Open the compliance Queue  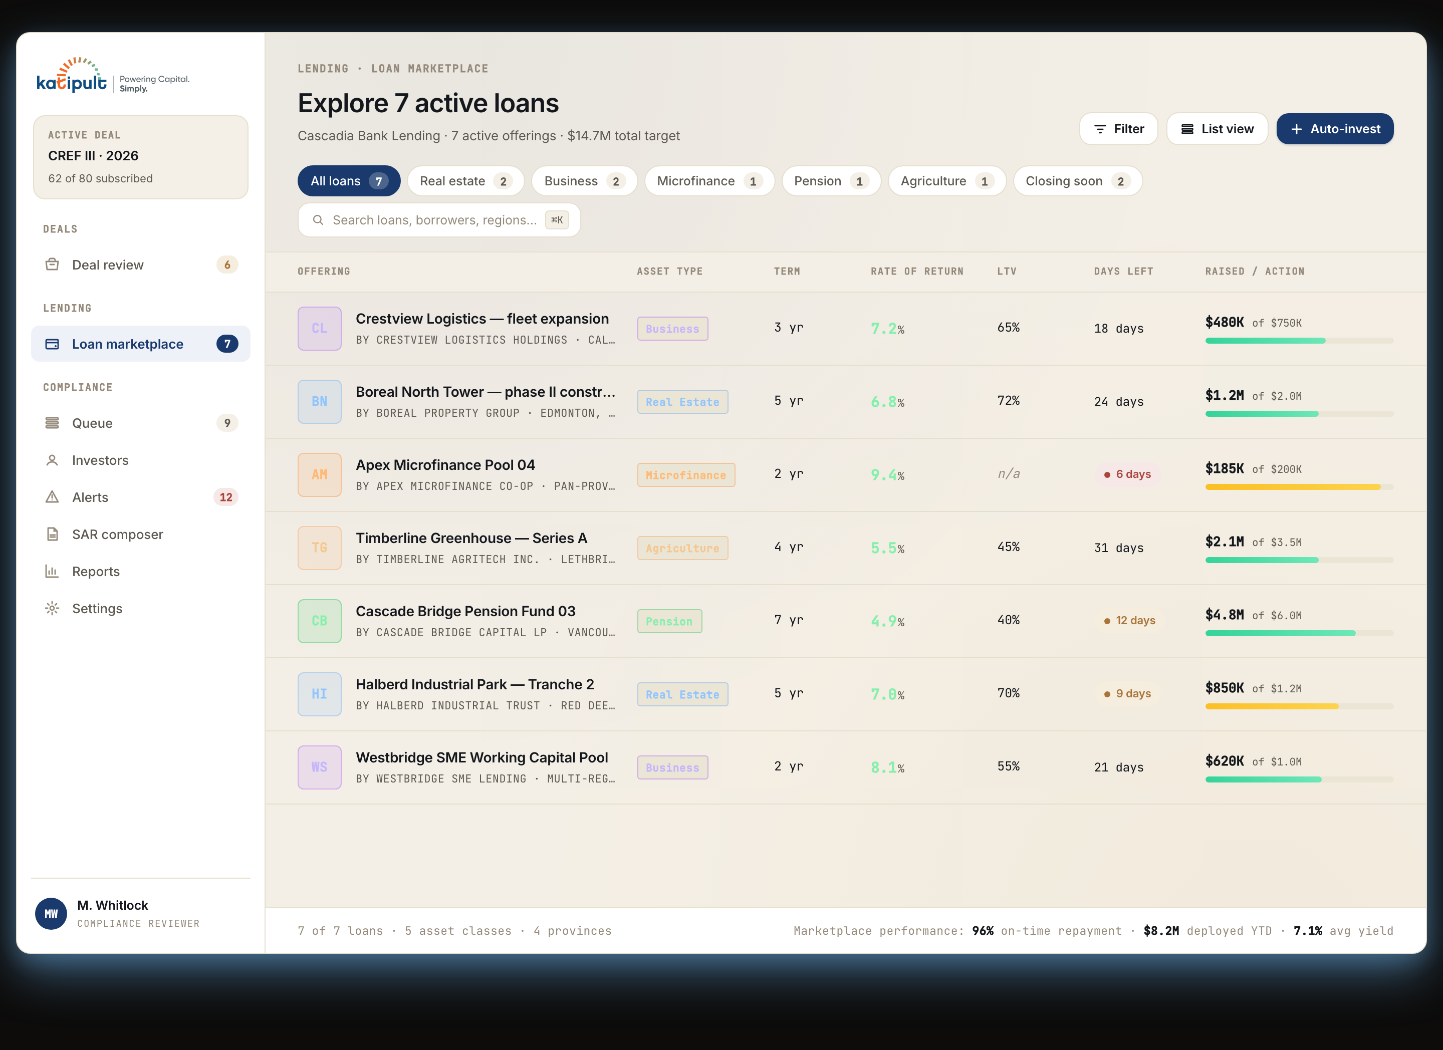click(141, 423)
